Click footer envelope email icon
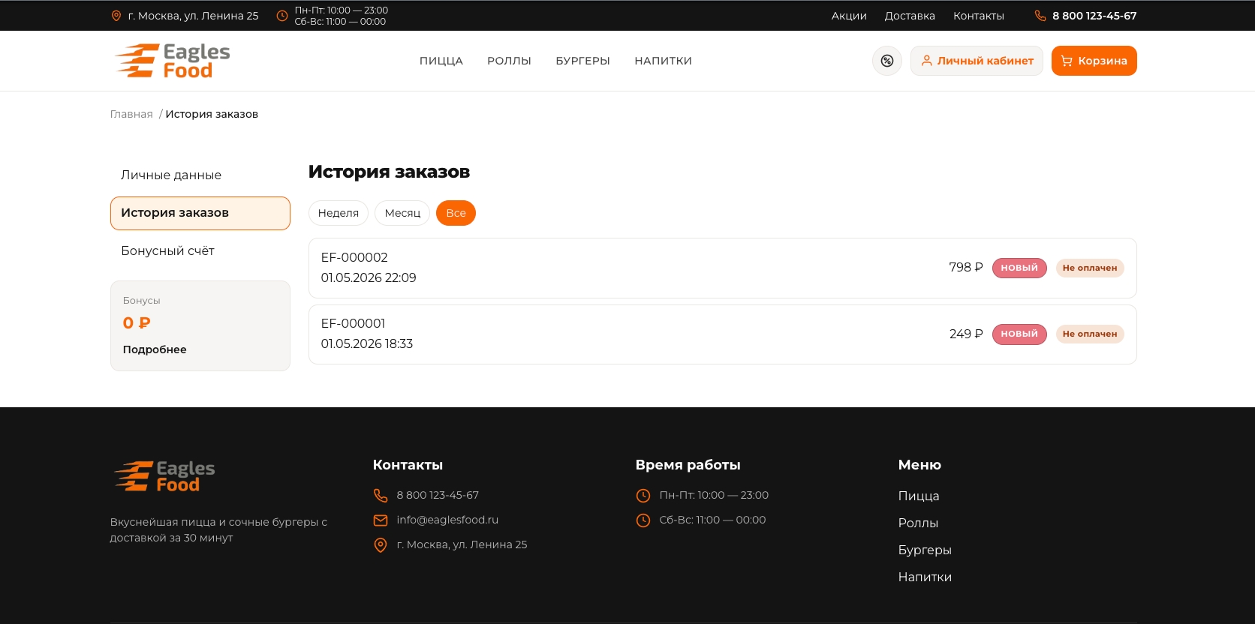The width and height of the screenshot is (1255, 624). pos(381,520)
